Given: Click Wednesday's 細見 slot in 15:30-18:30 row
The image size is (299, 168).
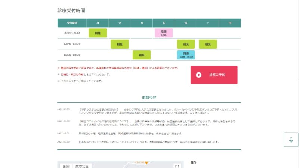Looking at the screenshot, I should click(142, 55).
